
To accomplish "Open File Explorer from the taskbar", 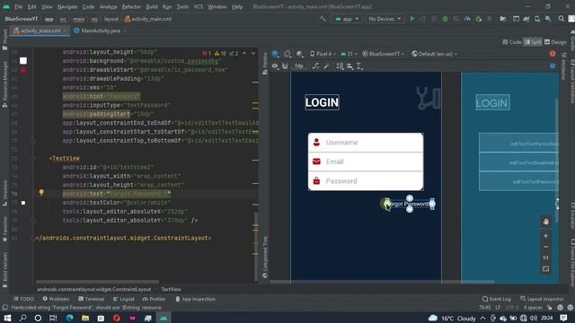I will (x=85, y=318).
